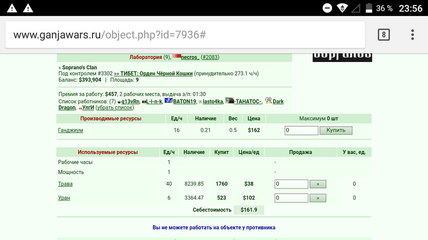Image resolution: width=428 pixels, height=240 pixels.
Task: Tap the Wi-Fi status icon
Action: point(342,8)
